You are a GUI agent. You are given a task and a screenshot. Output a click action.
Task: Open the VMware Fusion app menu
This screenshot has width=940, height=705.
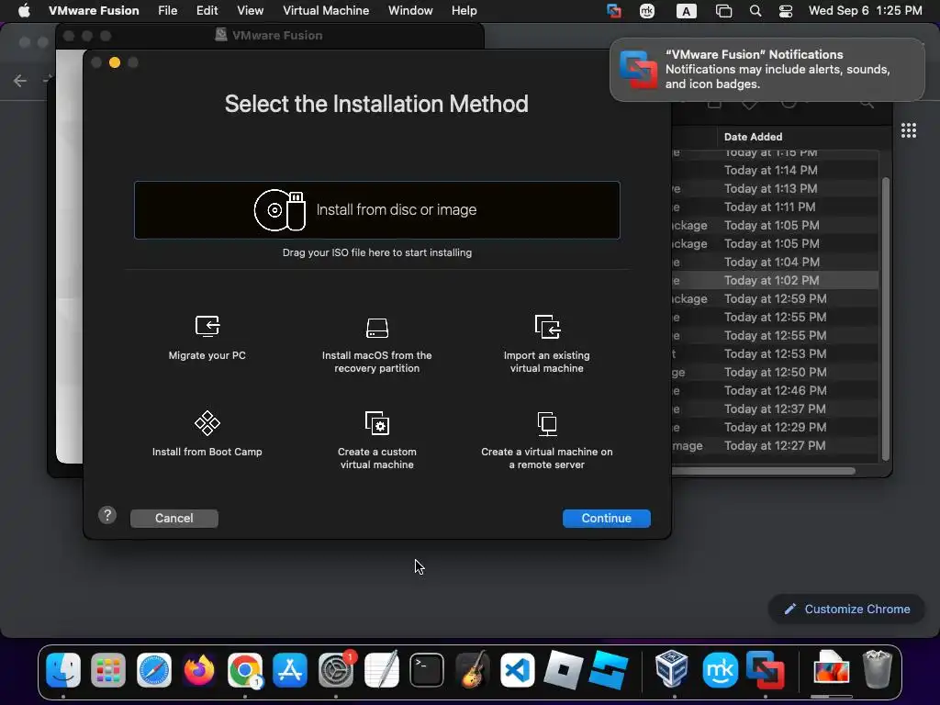pos(94,10)
